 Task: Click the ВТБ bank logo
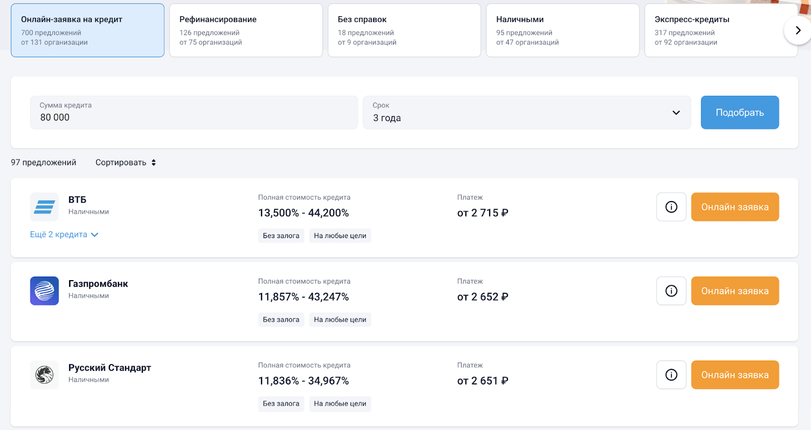pos(45,207)
